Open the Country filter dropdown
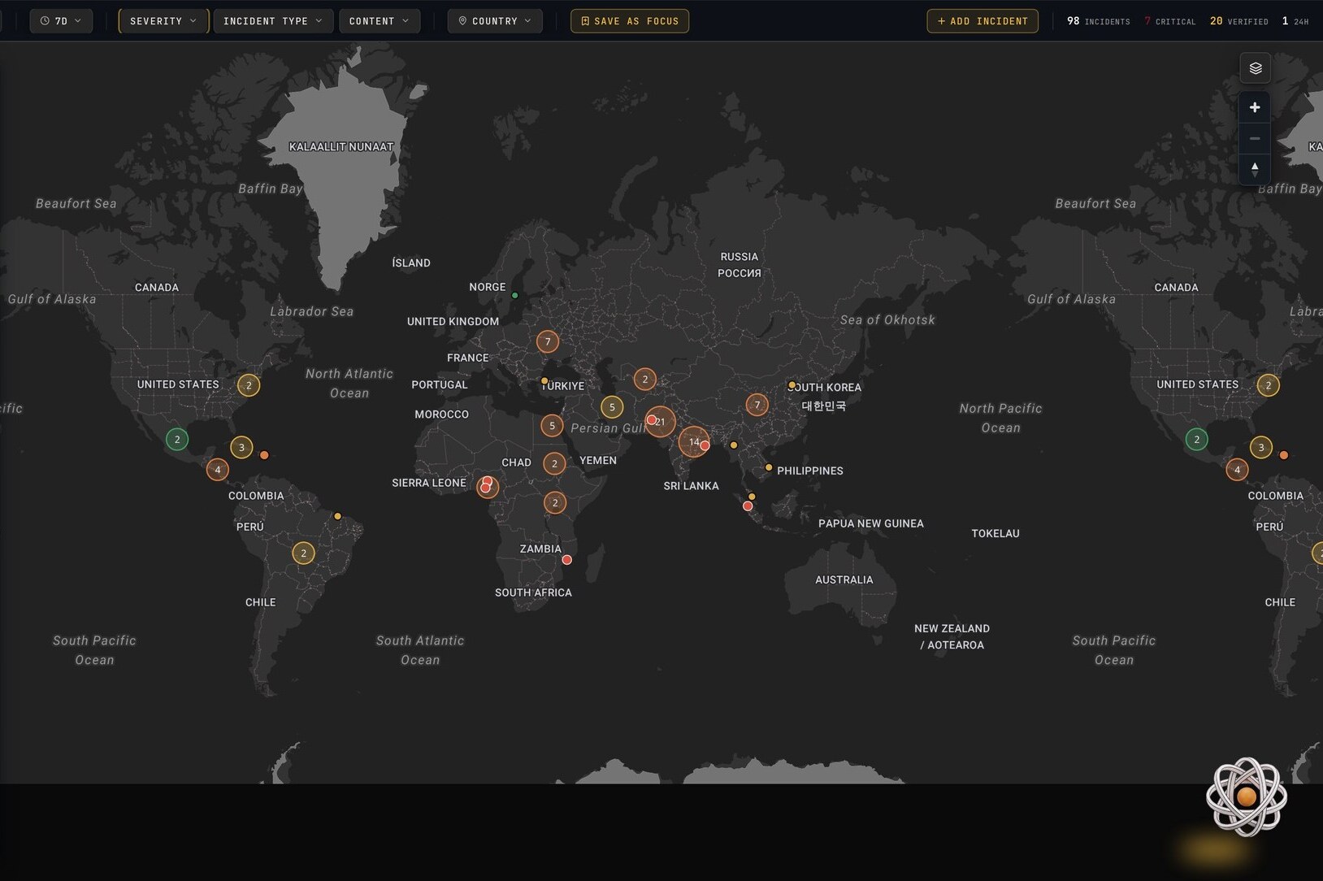The width and height of the screenshot is (1323, 881). [x=495, y=21]
